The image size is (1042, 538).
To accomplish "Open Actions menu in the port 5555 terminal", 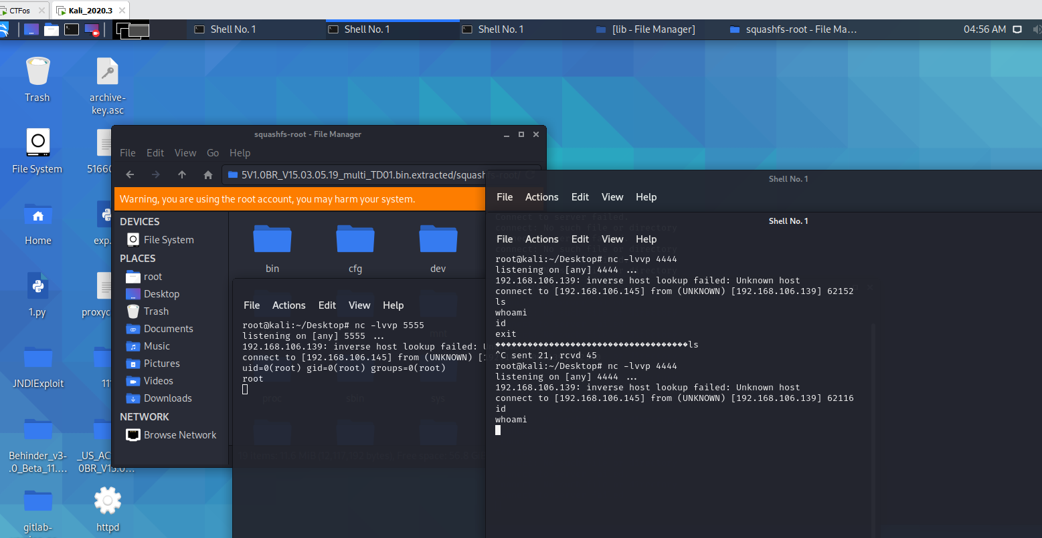I will [x=289, y=305].
